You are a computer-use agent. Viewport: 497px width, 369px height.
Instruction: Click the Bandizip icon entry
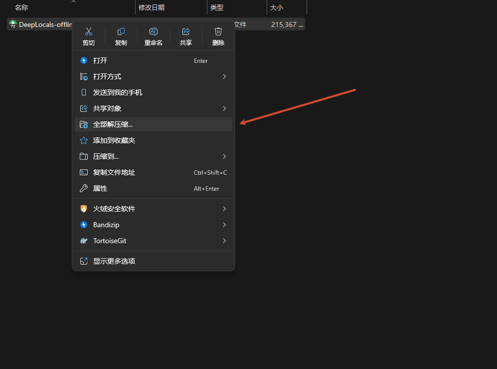[84, 225]
